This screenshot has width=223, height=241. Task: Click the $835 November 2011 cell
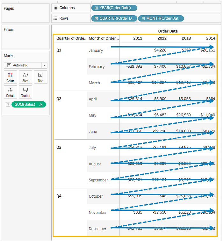[x=138, y=212]
